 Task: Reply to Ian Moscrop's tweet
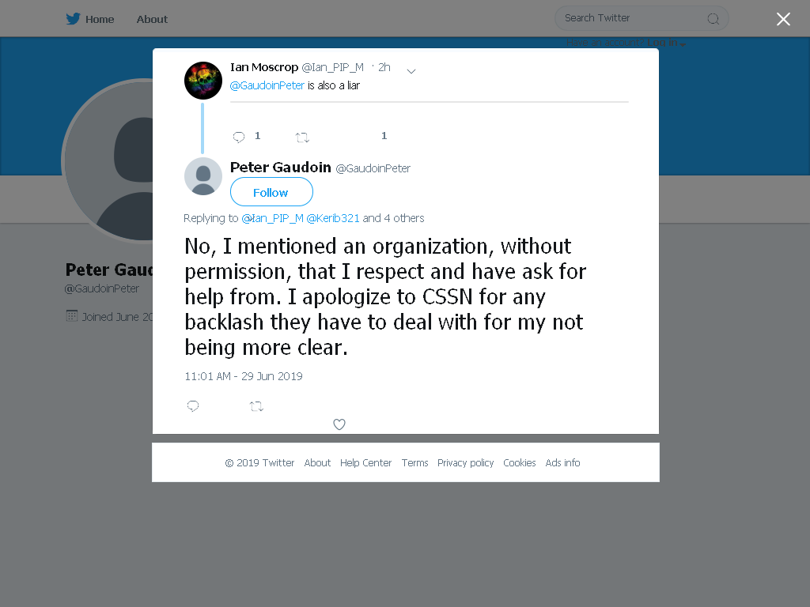click(x=239, y=137)
